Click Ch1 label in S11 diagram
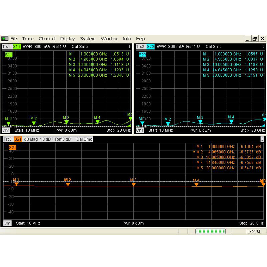The height and width of the screenshot is (267, 267). click(x=6, y=130)
